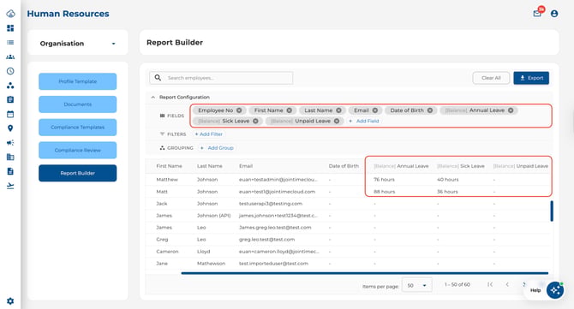574x309 pixels.
Task: Select the Report Builder menu item
Action: click(78, 173)
